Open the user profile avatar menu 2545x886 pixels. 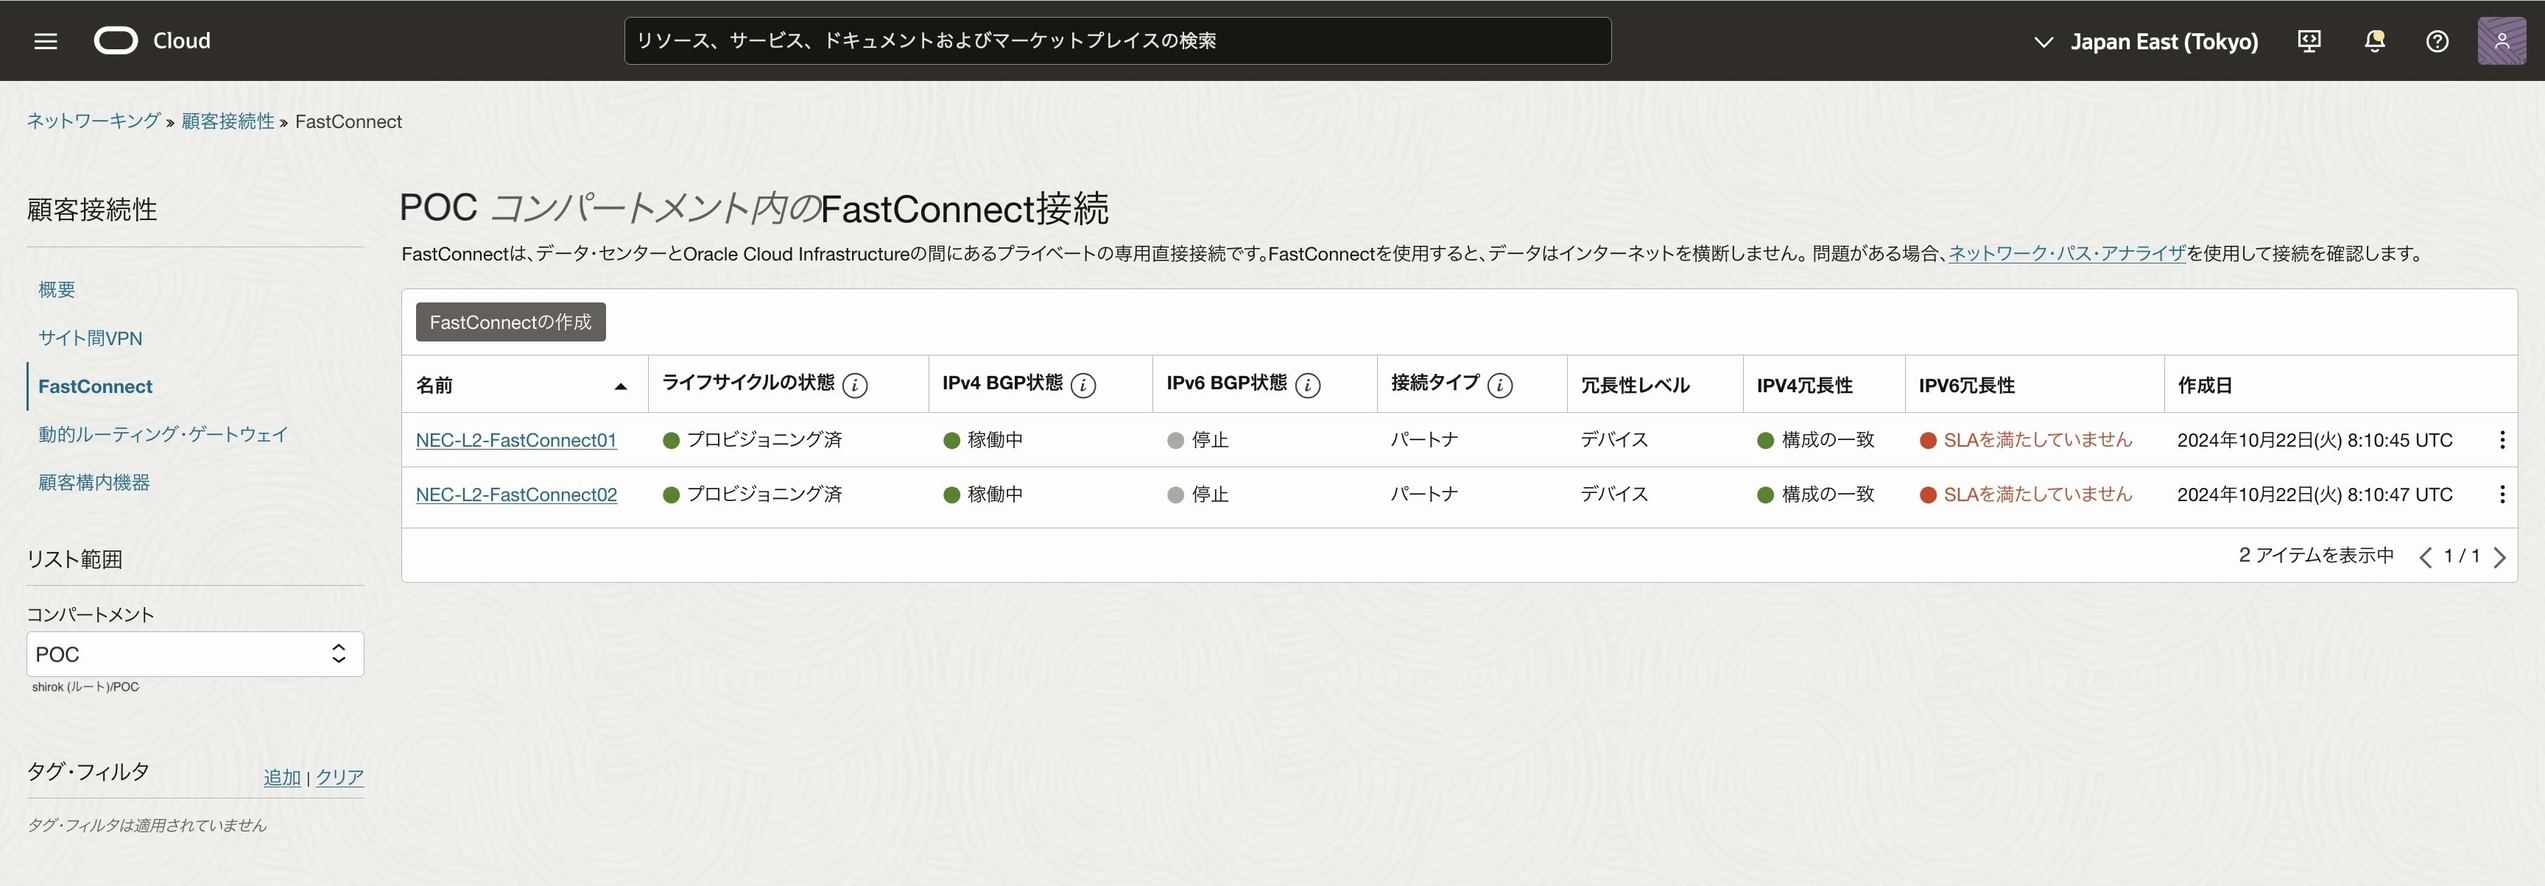click(x=2502, y=40)
